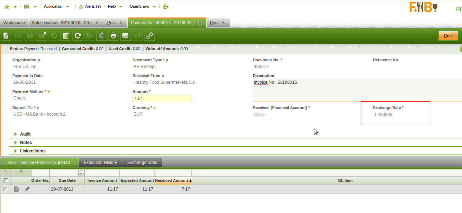Open dropdown arrow next to quick launch icon
The width and height of the screenshot is (462, 213).
[x=35, y=7]
